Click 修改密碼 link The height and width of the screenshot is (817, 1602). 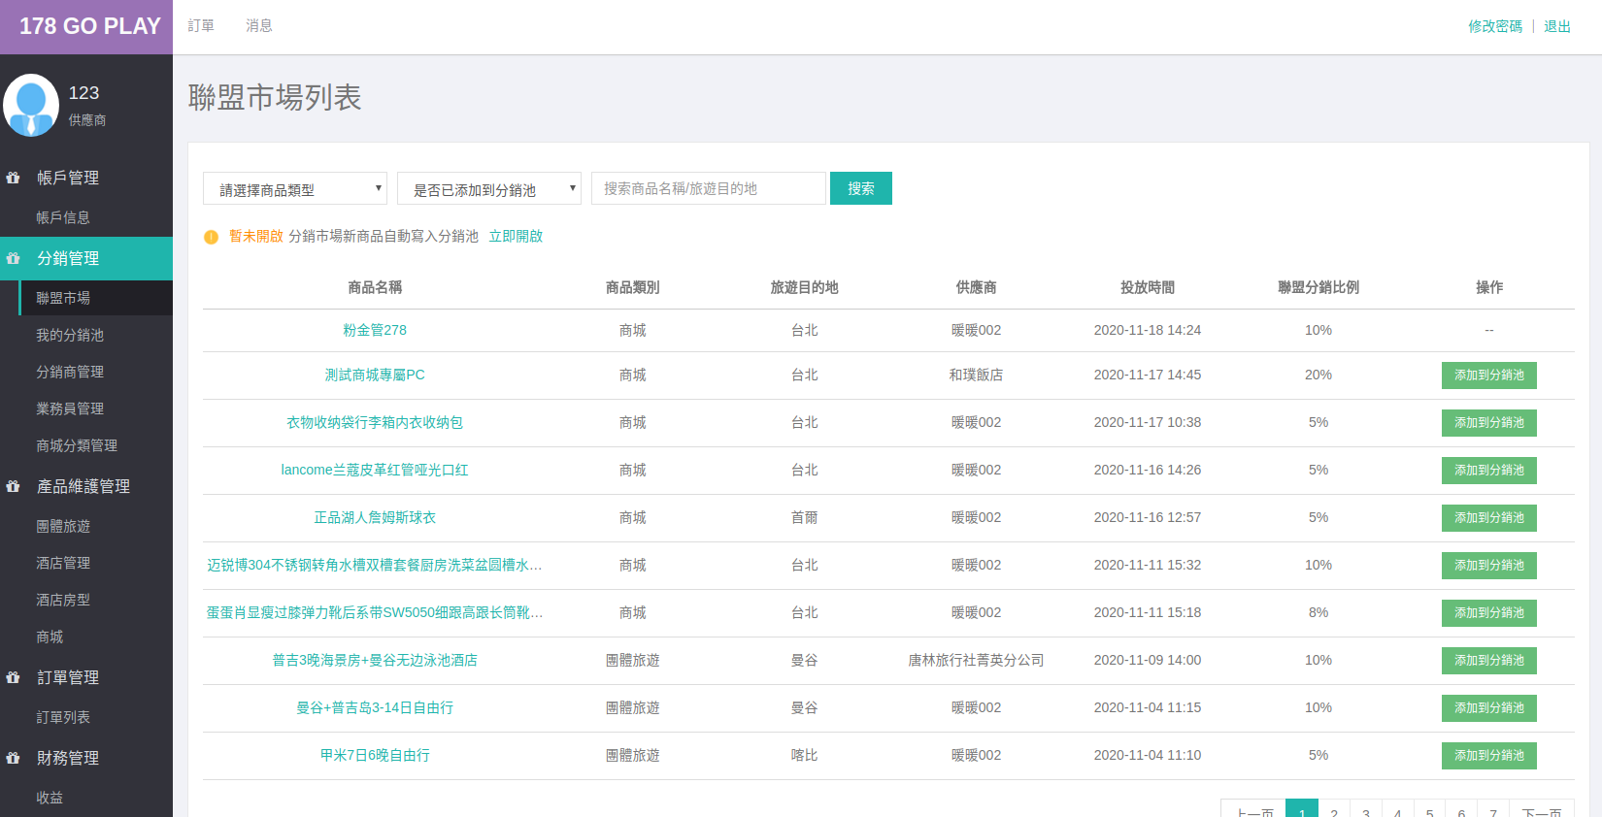(1495, 26)
